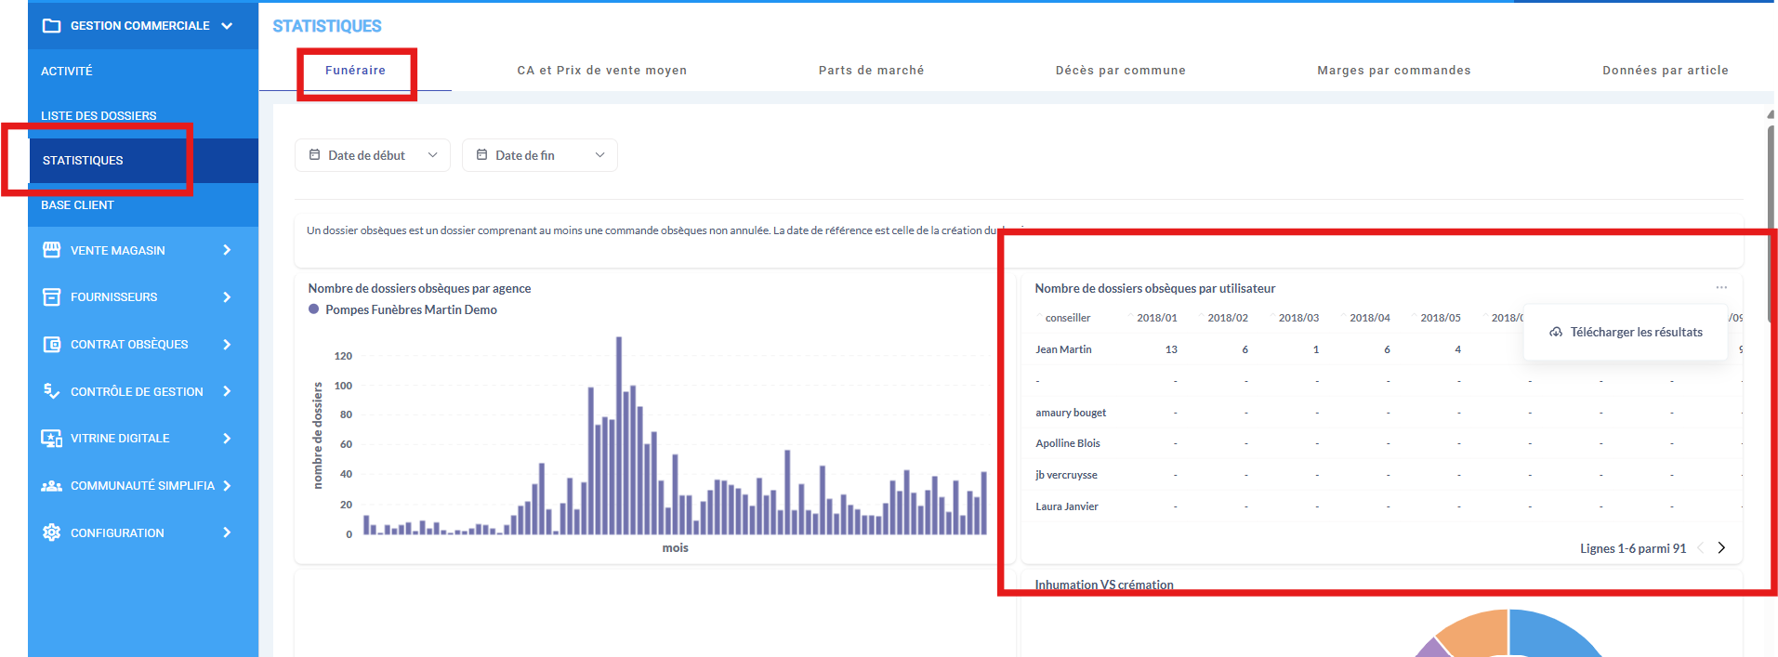Select the Apolline Blois row
This screenshot has width=1778, height=657.
[x=1068, y=443]
